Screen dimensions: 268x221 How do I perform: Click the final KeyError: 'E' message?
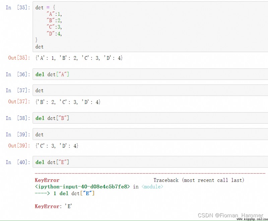[x=53, y=206]
